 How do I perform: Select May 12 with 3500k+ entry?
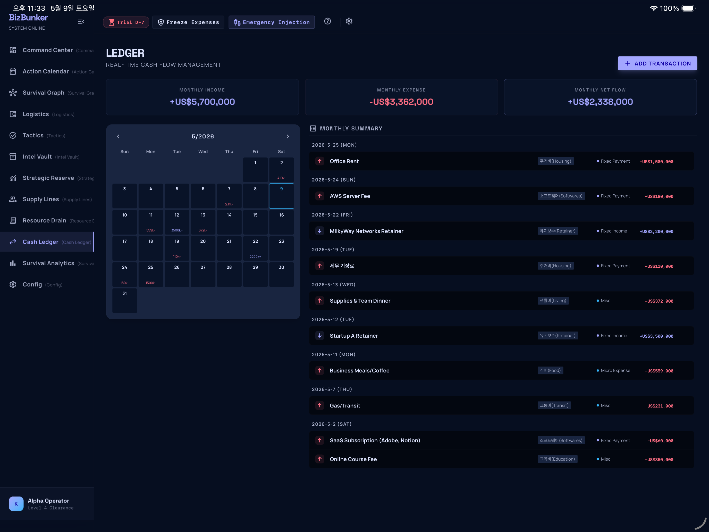click(177, 222)
